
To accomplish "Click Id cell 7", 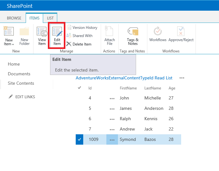I will pyautogui.click(x=90, y=129).
